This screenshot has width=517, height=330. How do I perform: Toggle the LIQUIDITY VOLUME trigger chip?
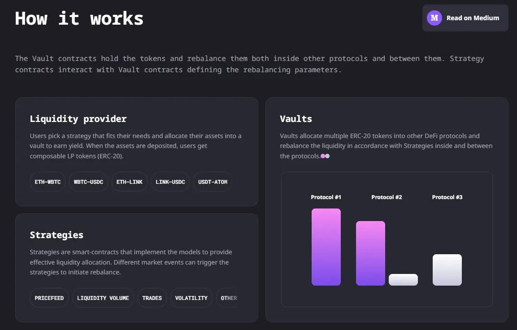pos(103,297)
